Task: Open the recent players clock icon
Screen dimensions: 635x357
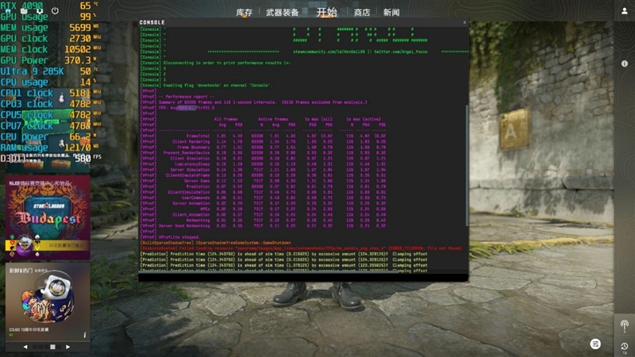Action: tap(625, 347)
